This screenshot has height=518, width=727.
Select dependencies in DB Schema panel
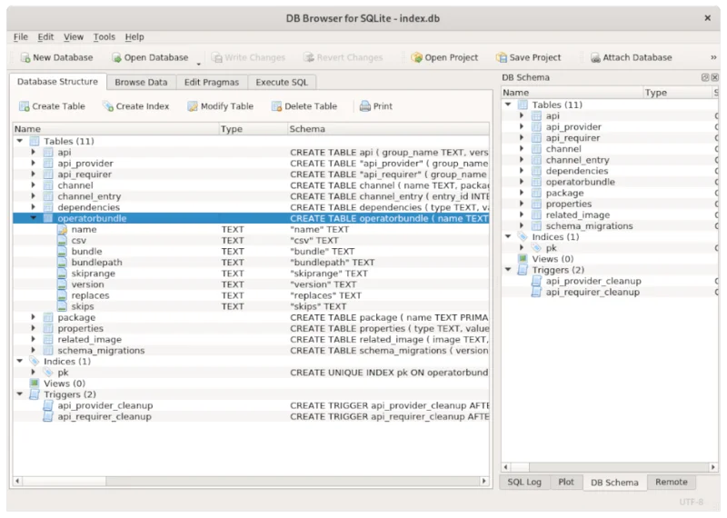tap(577, 171)
